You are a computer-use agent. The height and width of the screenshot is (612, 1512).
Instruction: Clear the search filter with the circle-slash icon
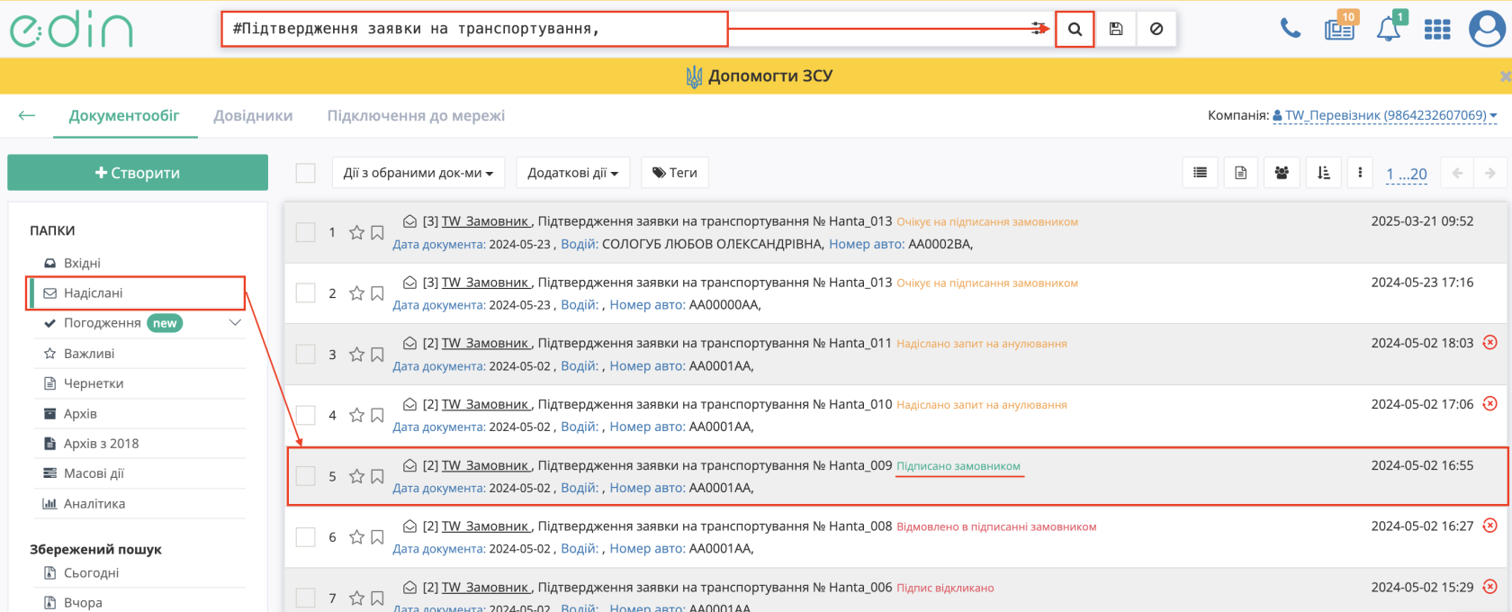tap(1156, 29)
